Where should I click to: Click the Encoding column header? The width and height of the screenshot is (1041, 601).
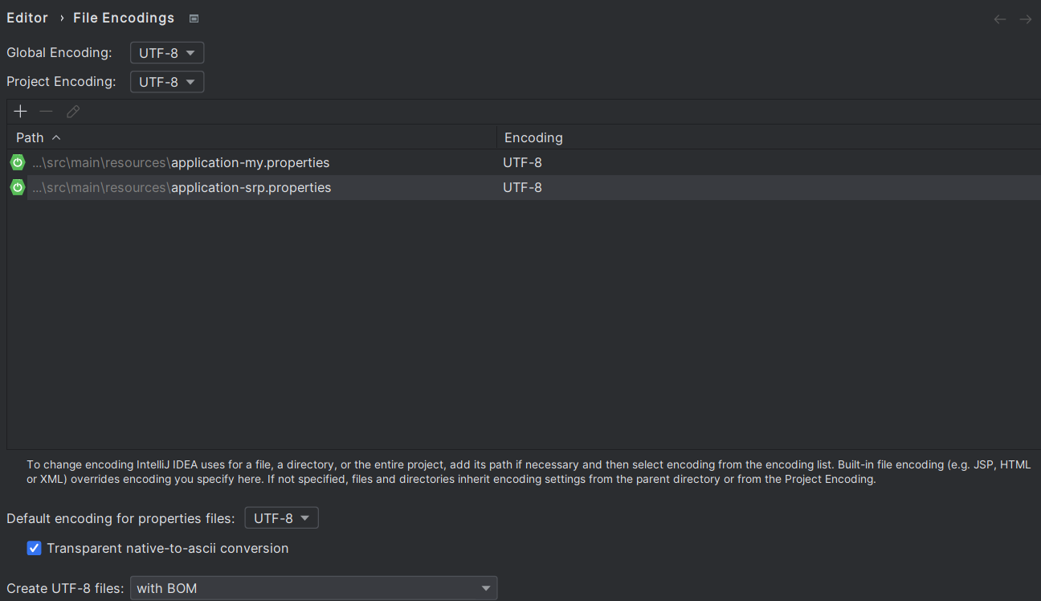click(x=533, y=137)
